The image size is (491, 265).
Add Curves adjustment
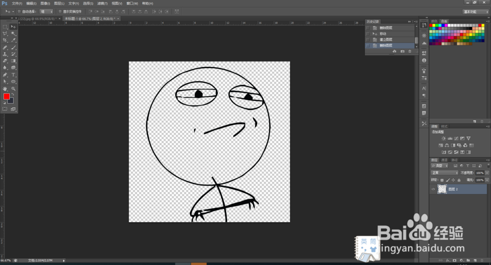[456, 139]
